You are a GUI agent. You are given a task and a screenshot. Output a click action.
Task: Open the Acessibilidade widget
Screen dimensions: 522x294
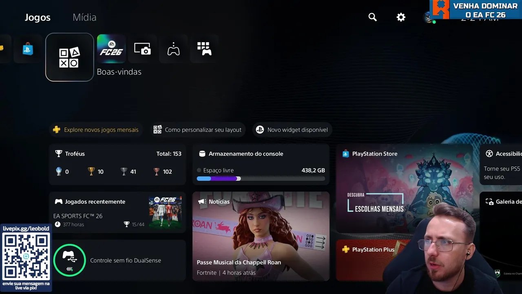click(501, 164)
